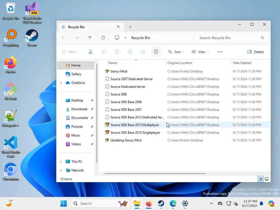
Task: Open Steam from the taskbar
Action: 161,203
